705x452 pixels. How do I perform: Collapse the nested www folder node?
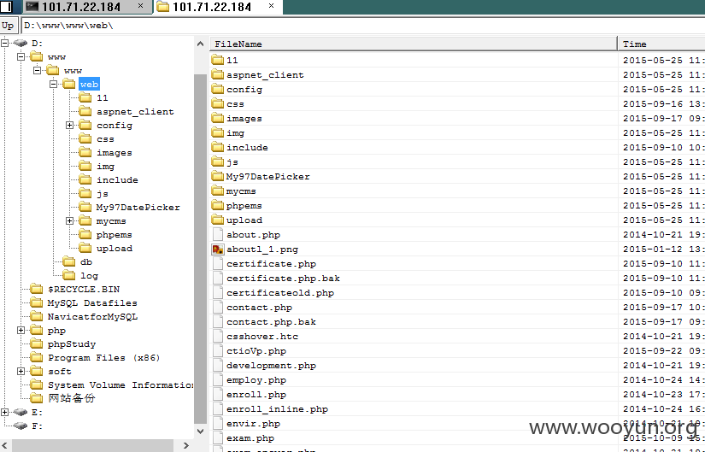(38, 70)
